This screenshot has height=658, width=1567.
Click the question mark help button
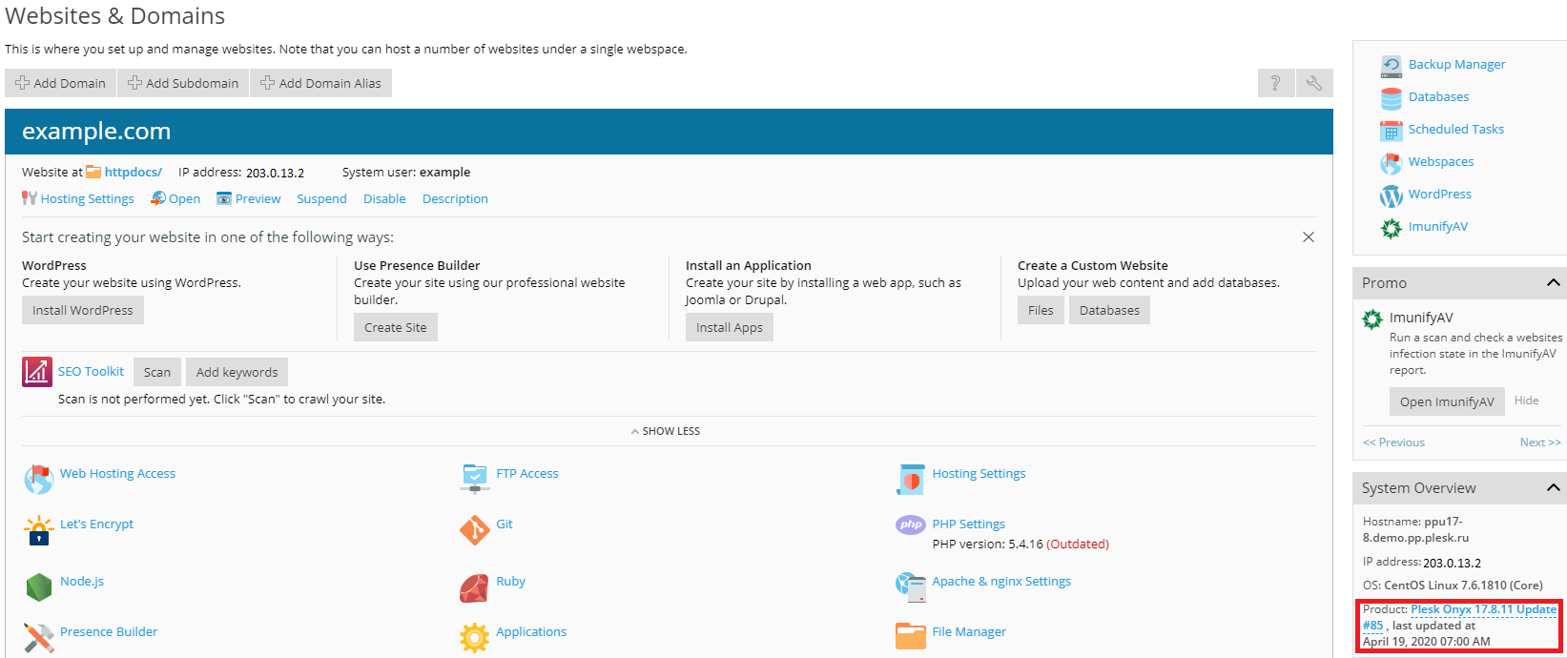tap(1275, 83)
